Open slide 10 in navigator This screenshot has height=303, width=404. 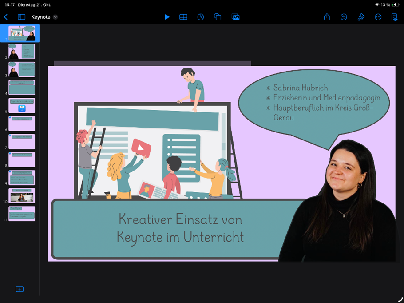[22, 195]
